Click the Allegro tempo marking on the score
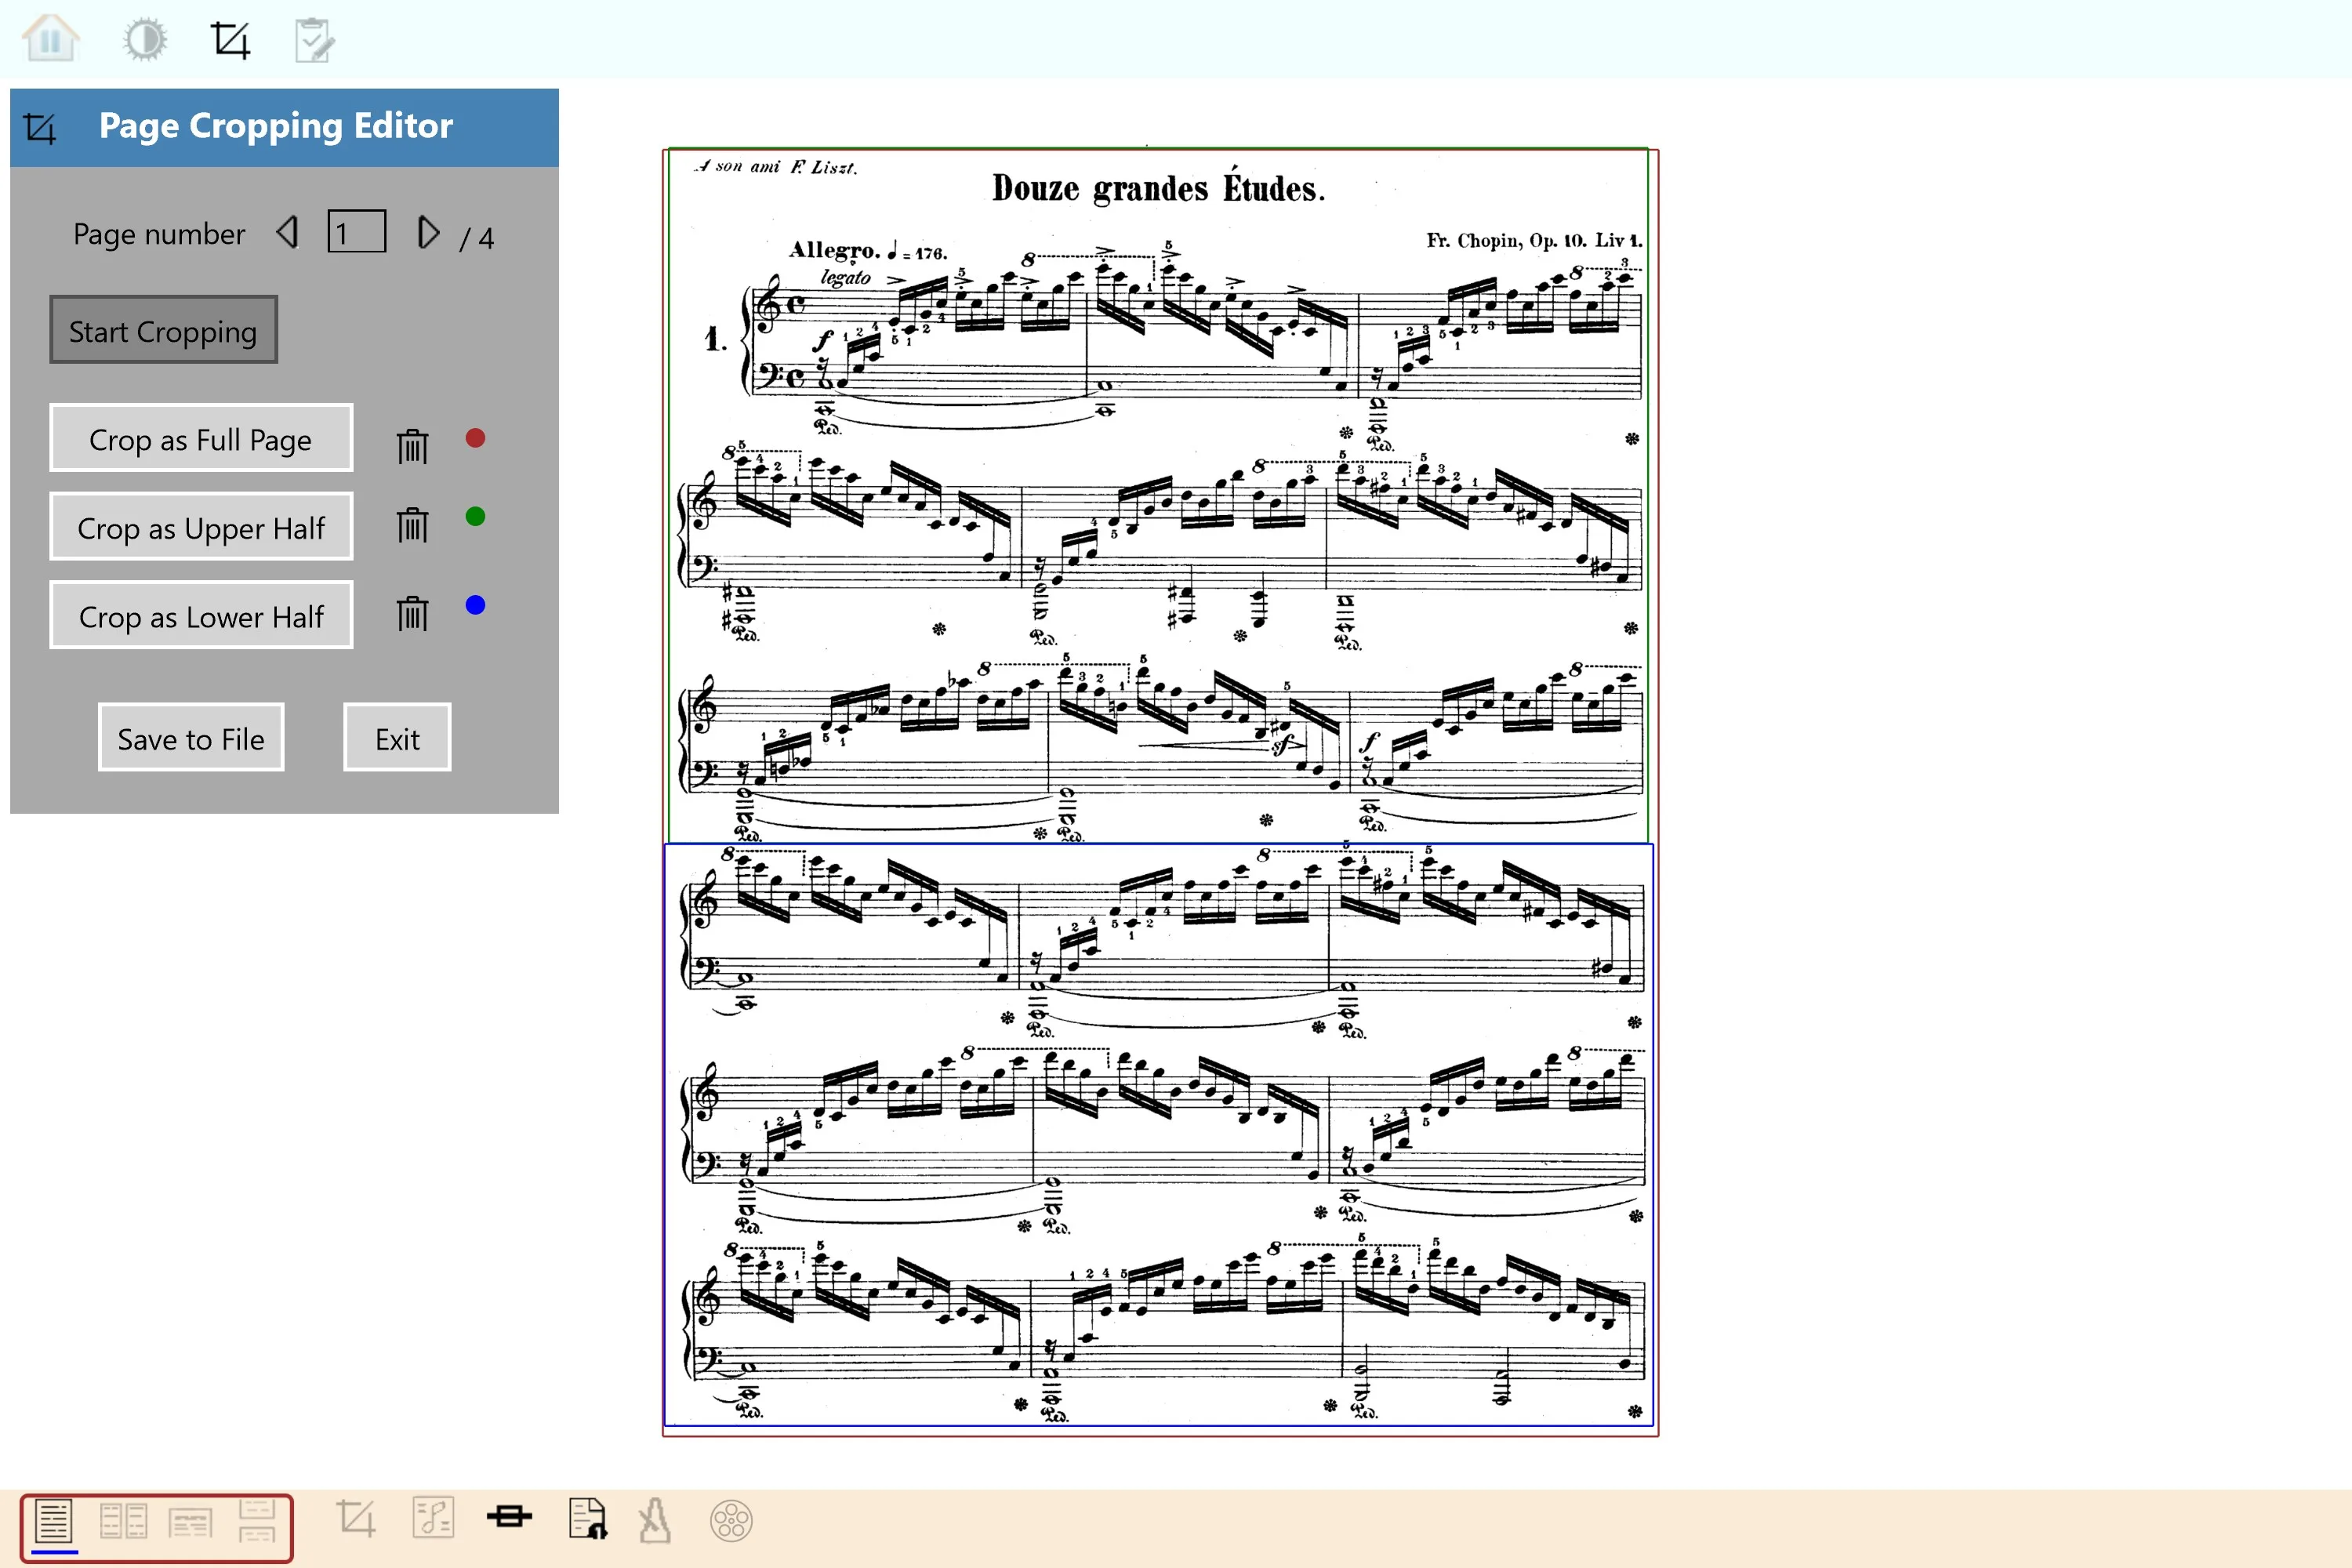Image resolution: width=2352 pixels, height=1568 pixels. 867,250
